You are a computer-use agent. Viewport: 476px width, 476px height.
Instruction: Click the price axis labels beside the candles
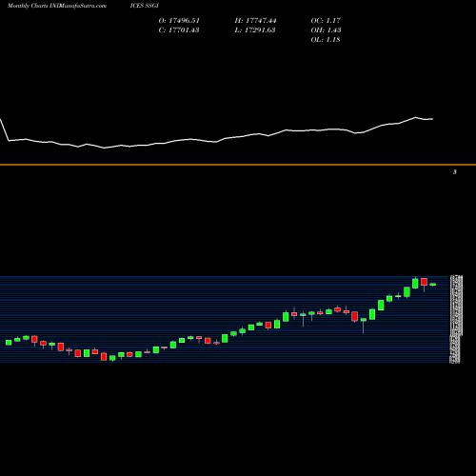click(456, 319)
